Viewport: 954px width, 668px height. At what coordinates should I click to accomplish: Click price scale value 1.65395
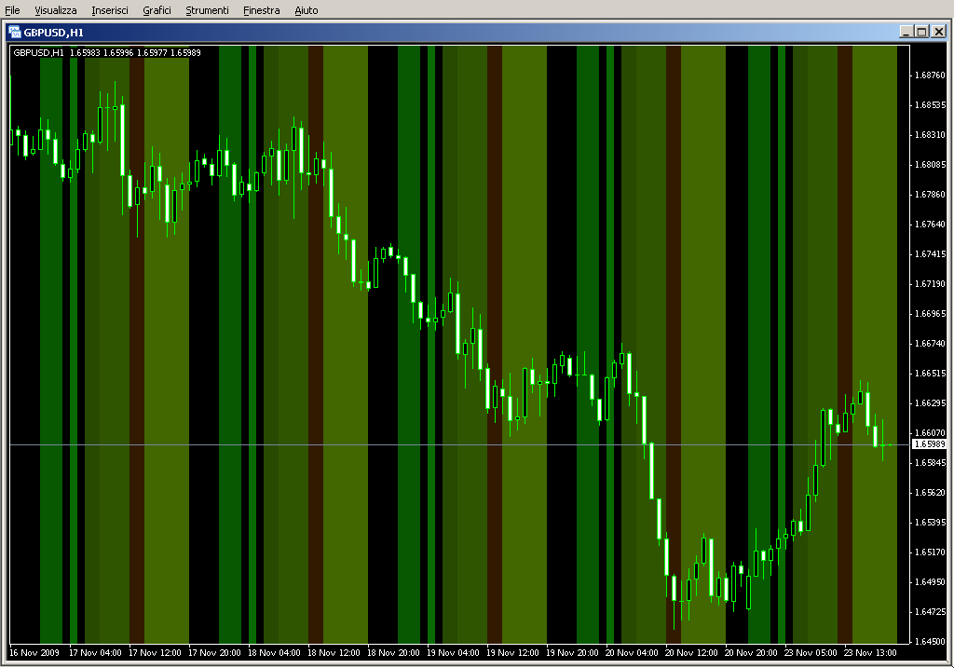click(x=931, y=523)
